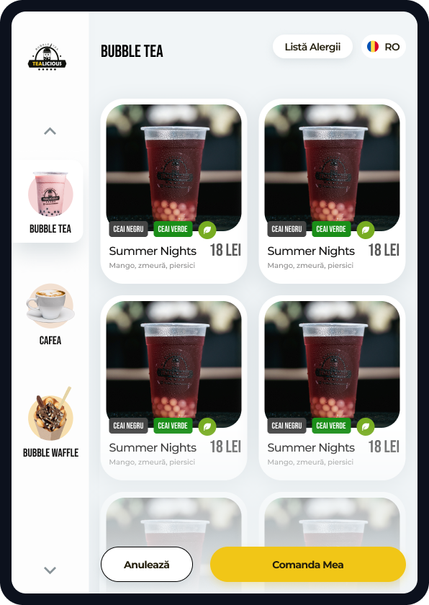
Task: Tap the green leaf icon on the top-right card
Action: coord(366,230)
